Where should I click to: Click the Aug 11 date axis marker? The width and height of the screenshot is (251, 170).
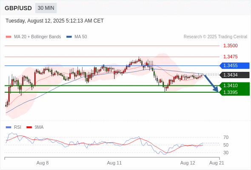[114, 163]
